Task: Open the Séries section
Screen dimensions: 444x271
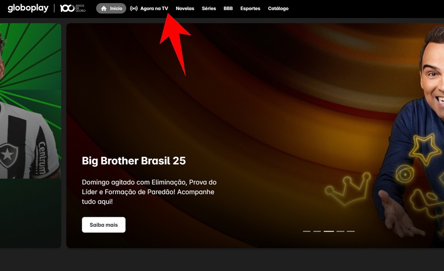Action: [209, 9]
